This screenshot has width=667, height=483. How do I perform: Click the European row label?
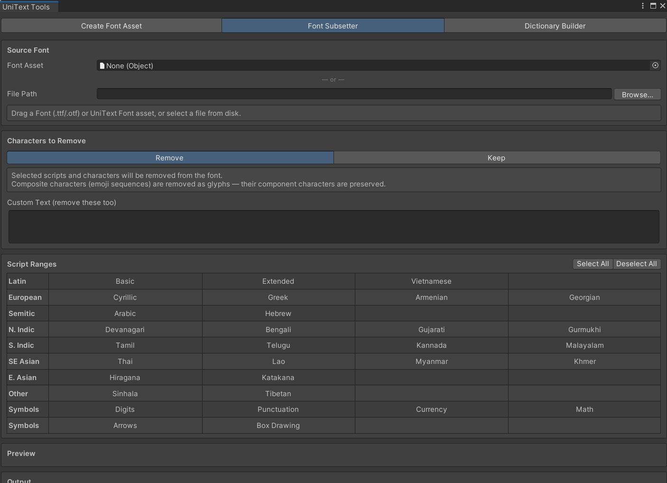[x=25, y=297]
